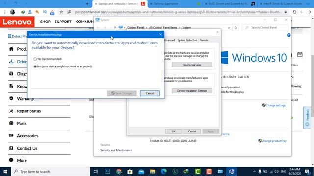Click the help question mark icon
Screen dimensions: 314x176
pyautogui.click(x=288, y=35)
